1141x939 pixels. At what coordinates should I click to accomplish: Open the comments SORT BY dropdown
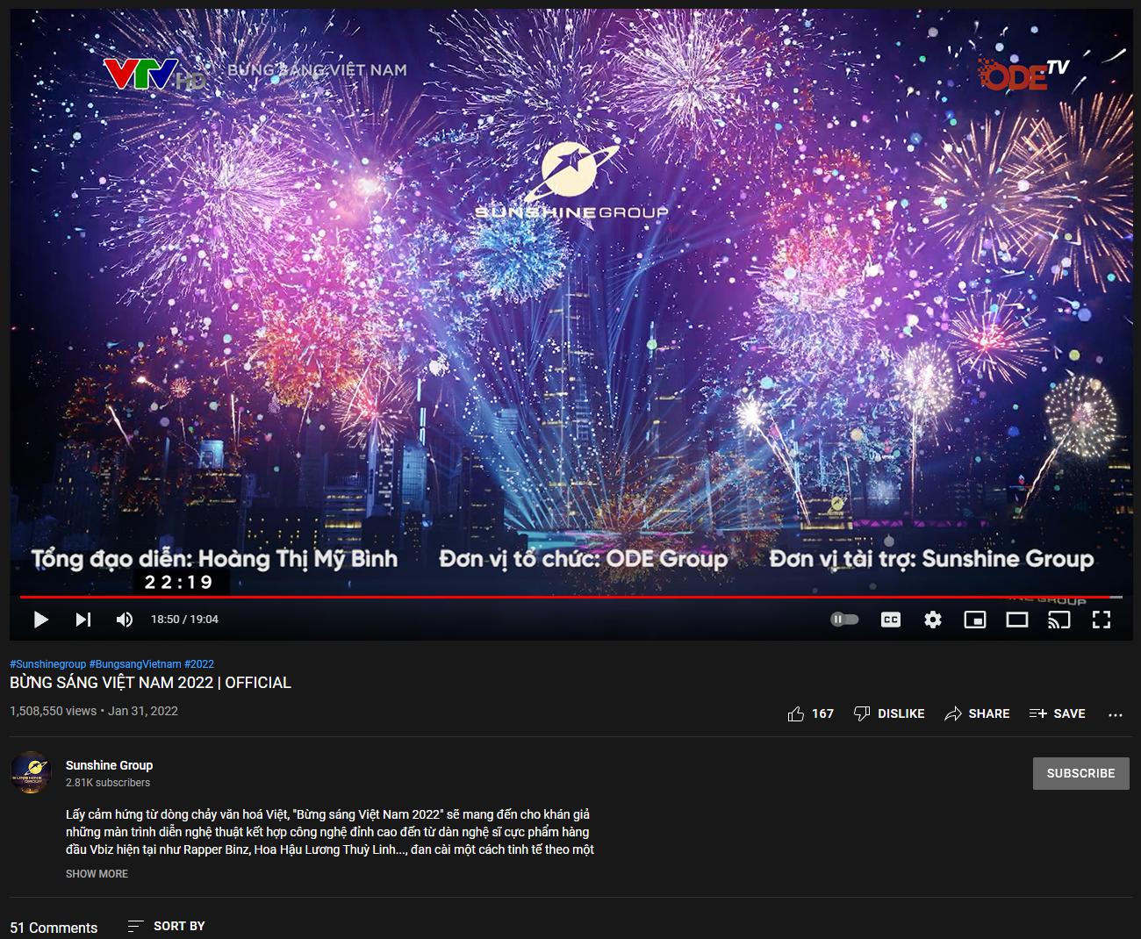coord(166,926)
